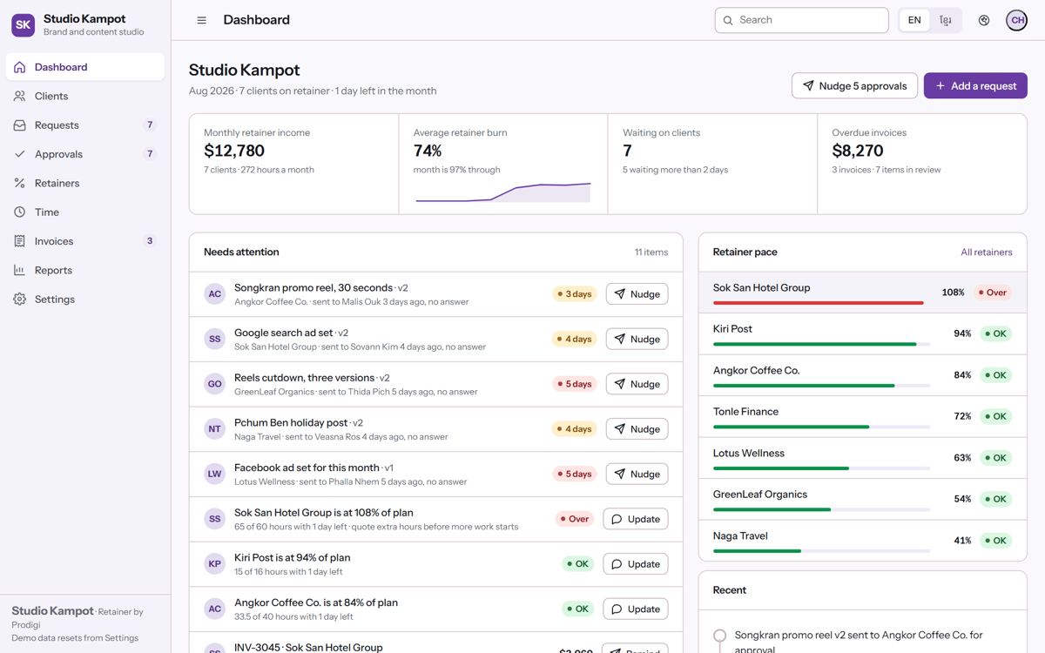This screenshot has height=653, width=1045.
Task: Click Sok San Hotel Group pace bar
Action: 821,303
